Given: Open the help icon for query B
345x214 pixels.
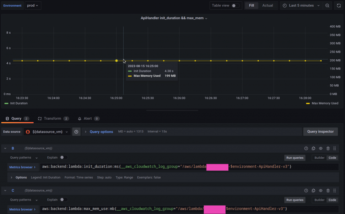Looking at the screenshot, I should (x=306, y=148).
